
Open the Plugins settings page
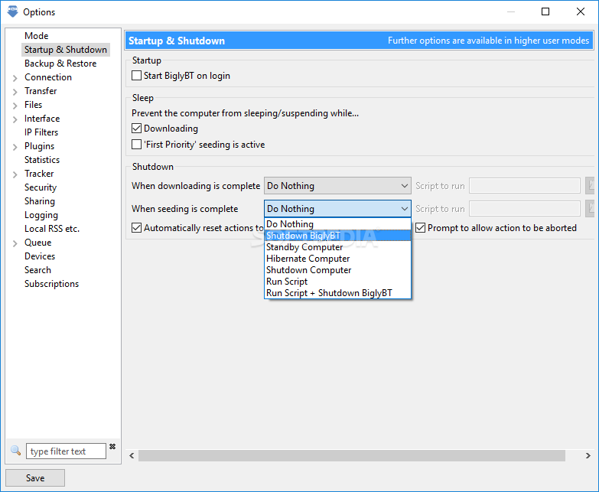point(39,146)
